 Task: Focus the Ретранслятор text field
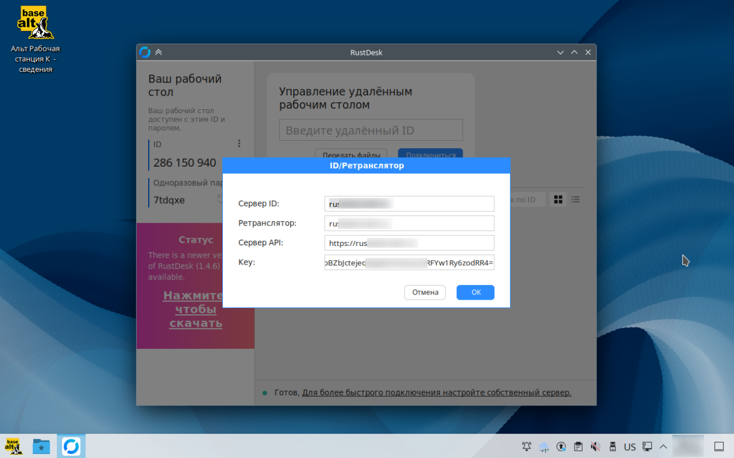click(x=409, y=223)
